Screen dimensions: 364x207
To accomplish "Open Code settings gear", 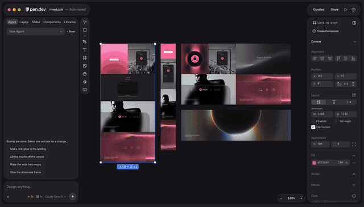I will (354, 196).
